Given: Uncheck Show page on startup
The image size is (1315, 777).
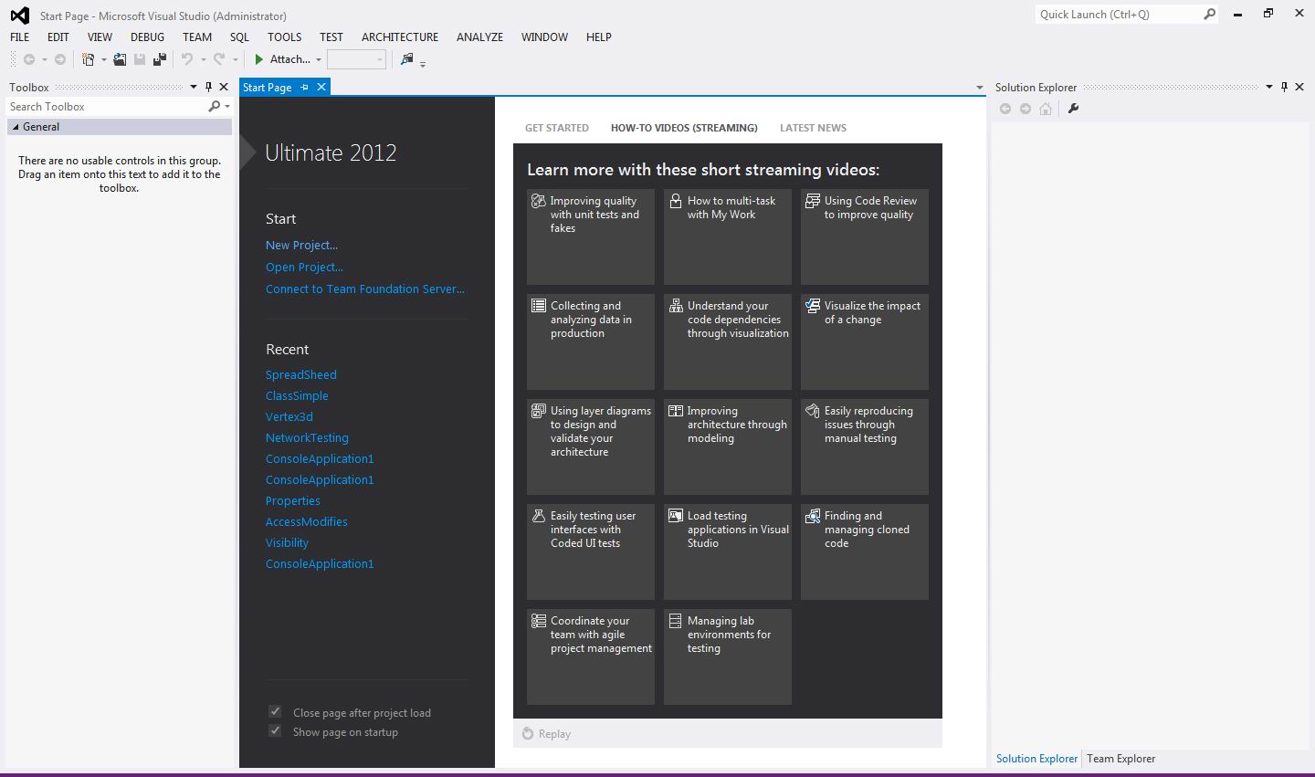Looking at the screenshot, I should point(275,731).
